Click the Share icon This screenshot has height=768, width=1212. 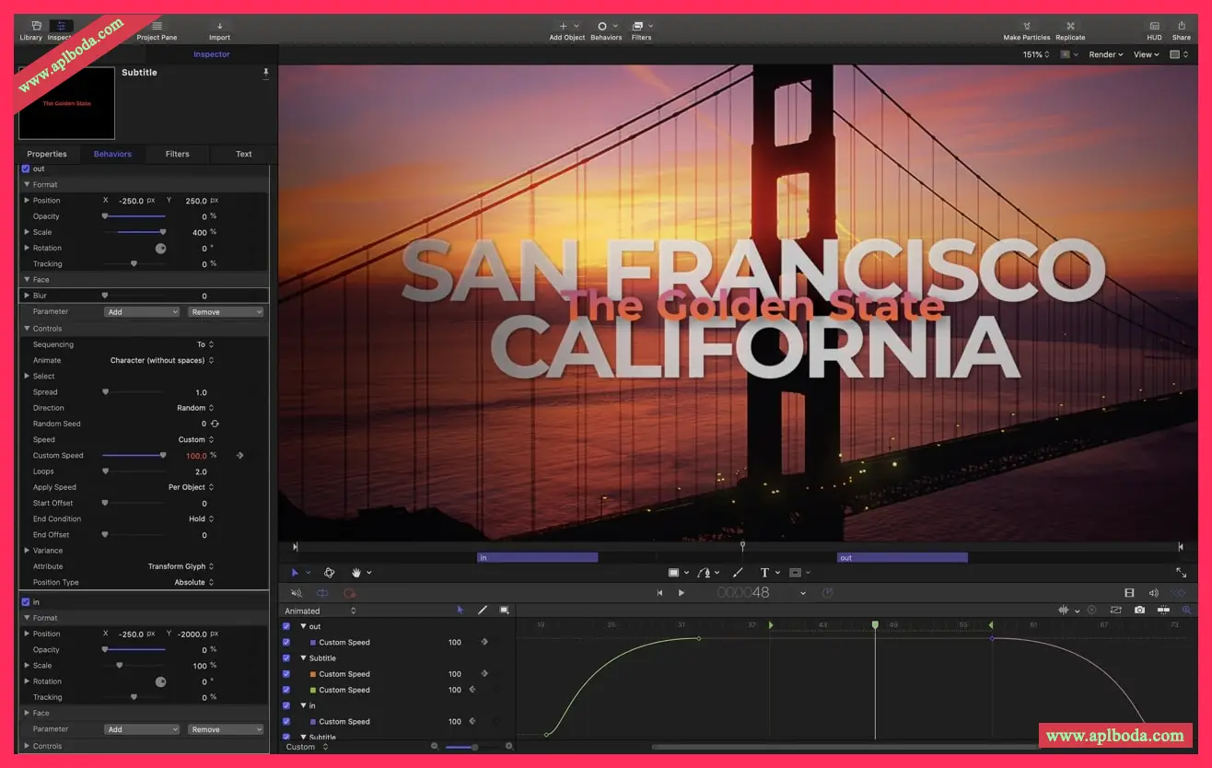tap(1181, 26)
